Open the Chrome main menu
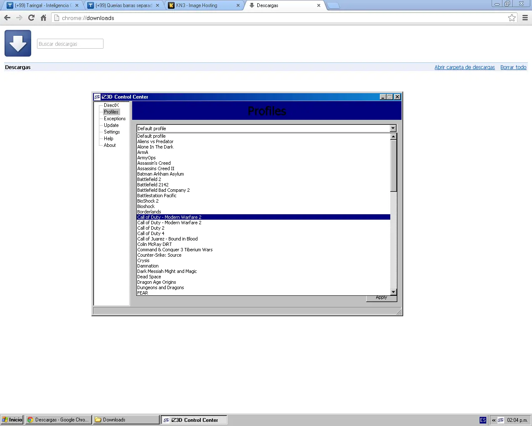The height and width of the screenshot is (426, 532). 525,18
